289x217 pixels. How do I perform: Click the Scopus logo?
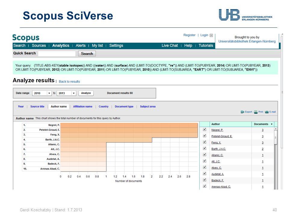tap(26, 38)
